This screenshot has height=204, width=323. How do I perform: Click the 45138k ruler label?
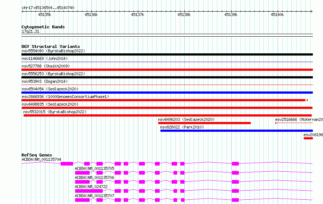[184, 15]
